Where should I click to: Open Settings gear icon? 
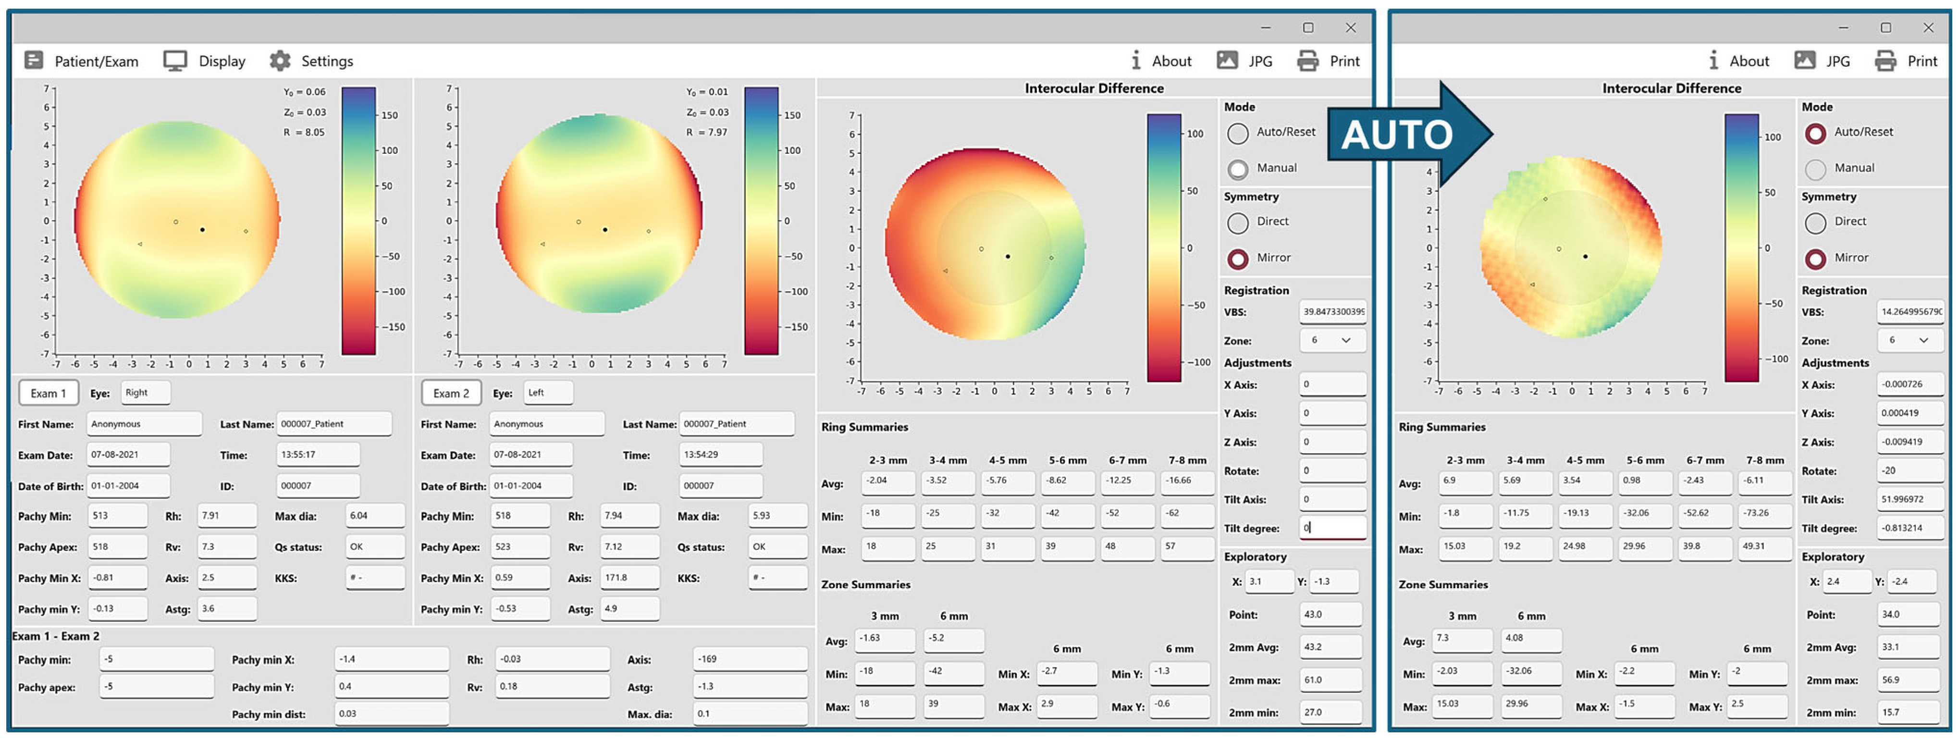pos(280,61)
